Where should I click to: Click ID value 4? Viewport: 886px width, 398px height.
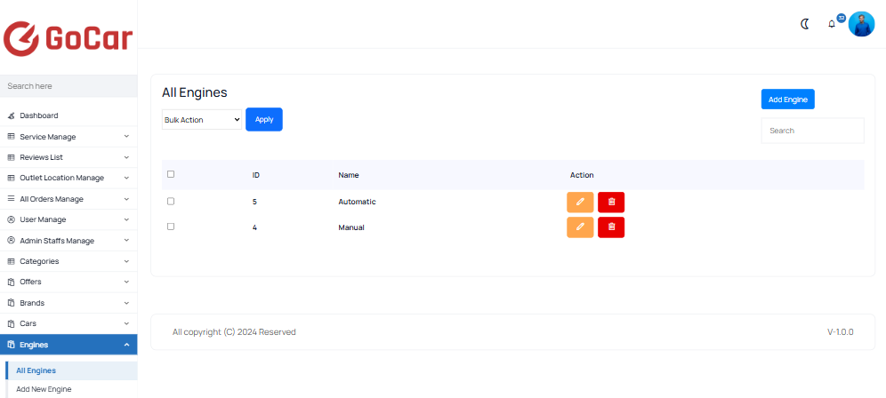(x=254, y=227)
